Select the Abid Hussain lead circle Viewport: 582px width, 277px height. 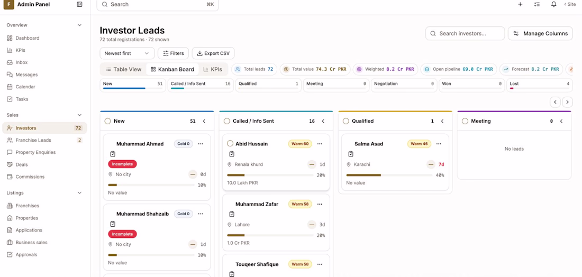230,143
